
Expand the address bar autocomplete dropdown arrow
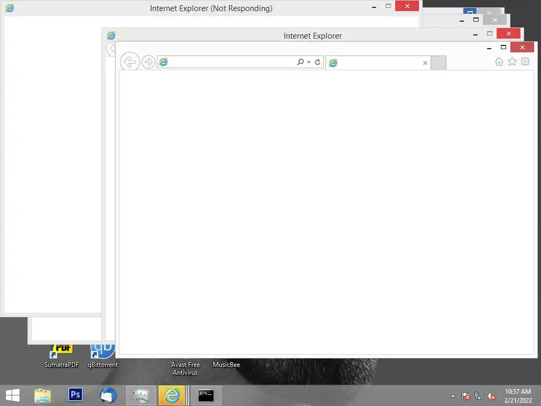click(x=309, y=62)
